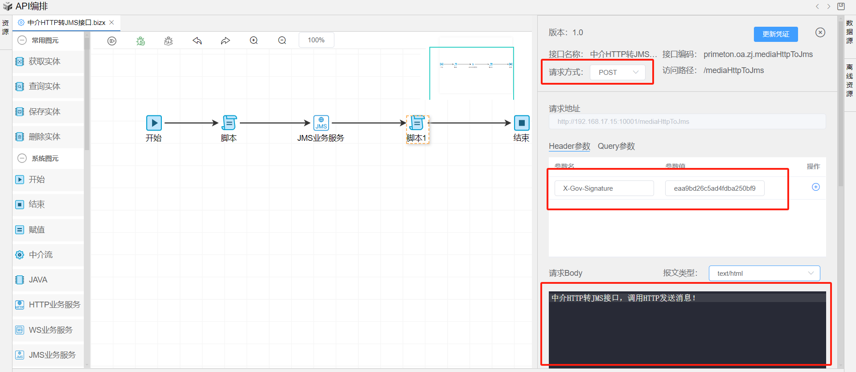
Task: Select the JMS业务服务 node on canvas
Action: [x=321, y=123]
